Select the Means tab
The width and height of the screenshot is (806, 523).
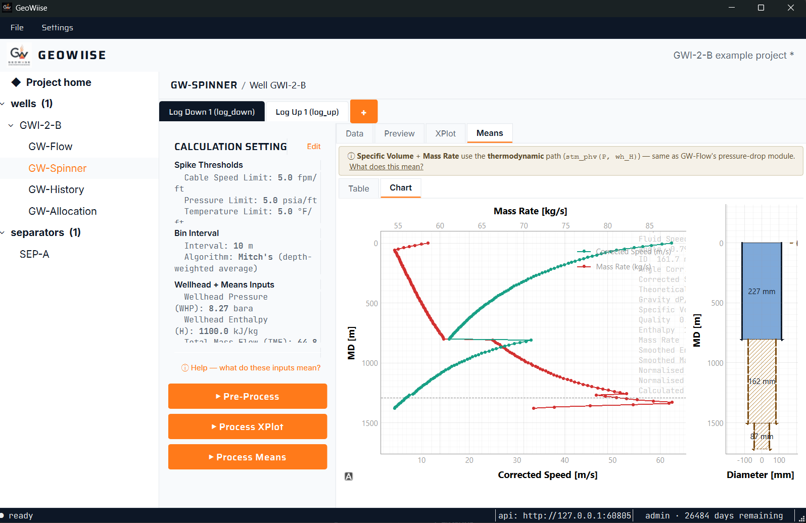coord(490,133)
